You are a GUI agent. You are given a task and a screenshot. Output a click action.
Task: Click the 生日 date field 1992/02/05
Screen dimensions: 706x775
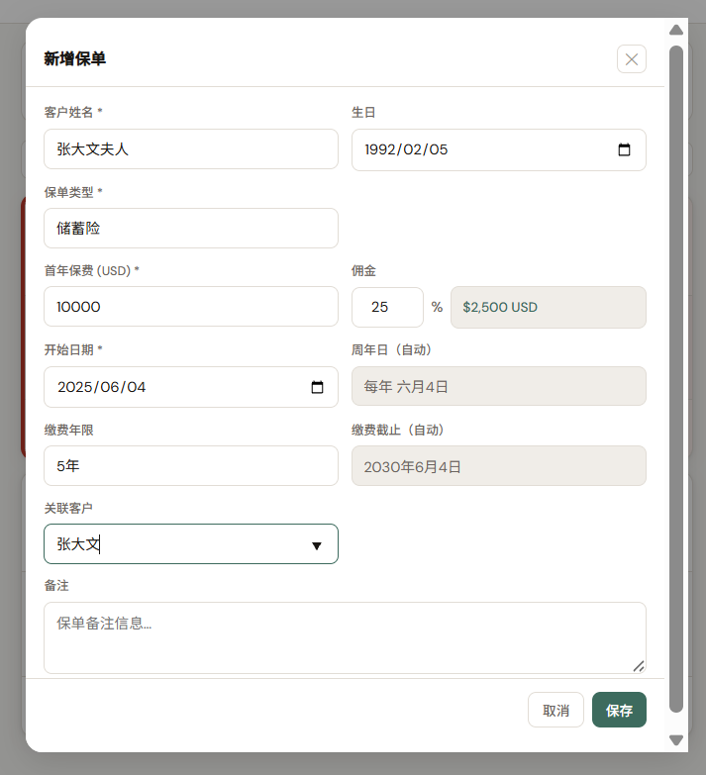tap(499, 149)
